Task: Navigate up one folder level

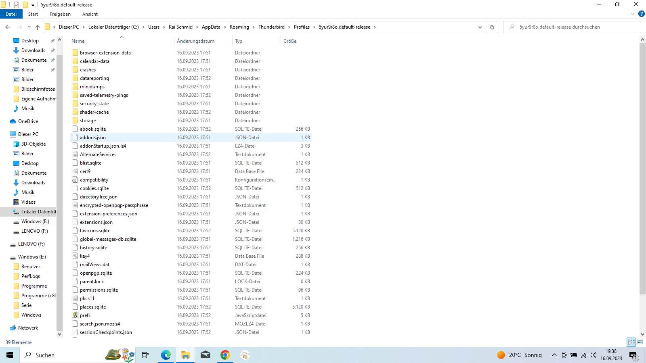Action: 38,27
